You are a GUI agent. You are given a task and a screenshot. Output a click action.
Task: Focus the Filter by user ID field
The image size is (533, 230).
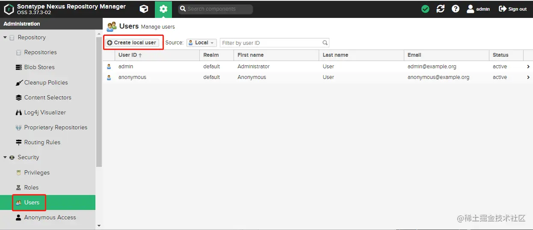pos(271,43)
